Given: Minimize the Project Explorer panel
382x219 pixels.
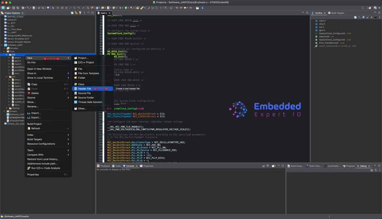Looking at the screenshot, I should 88,13.
